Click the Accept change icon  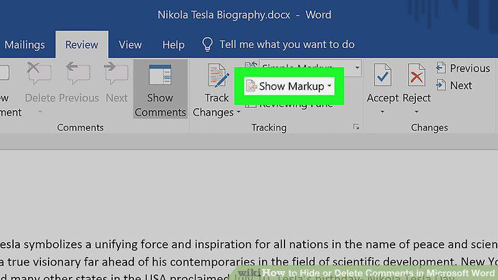coord(382,75)
